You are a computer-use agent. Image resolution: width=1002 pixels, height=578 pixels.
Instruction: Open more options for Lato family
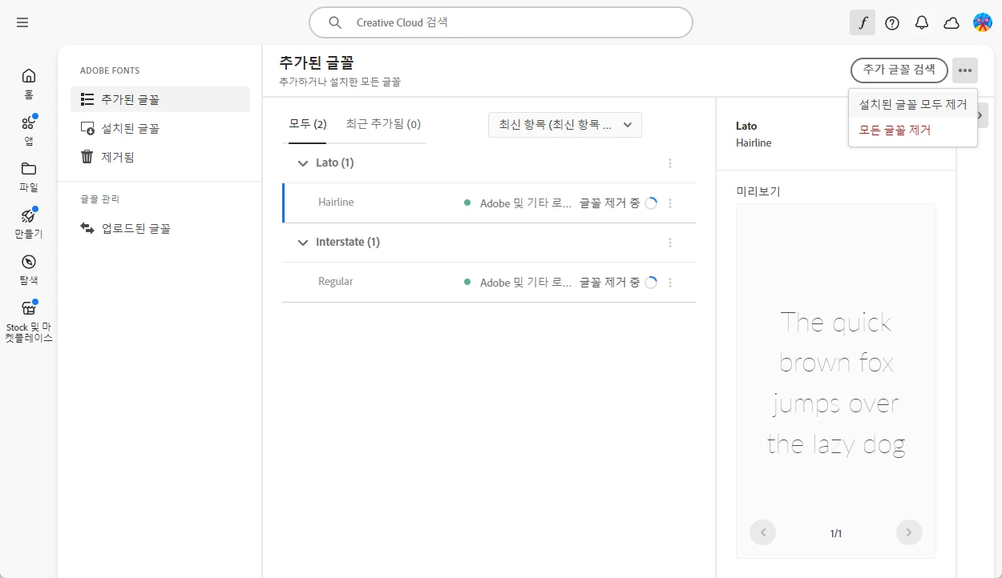click(x=670, y=163)
